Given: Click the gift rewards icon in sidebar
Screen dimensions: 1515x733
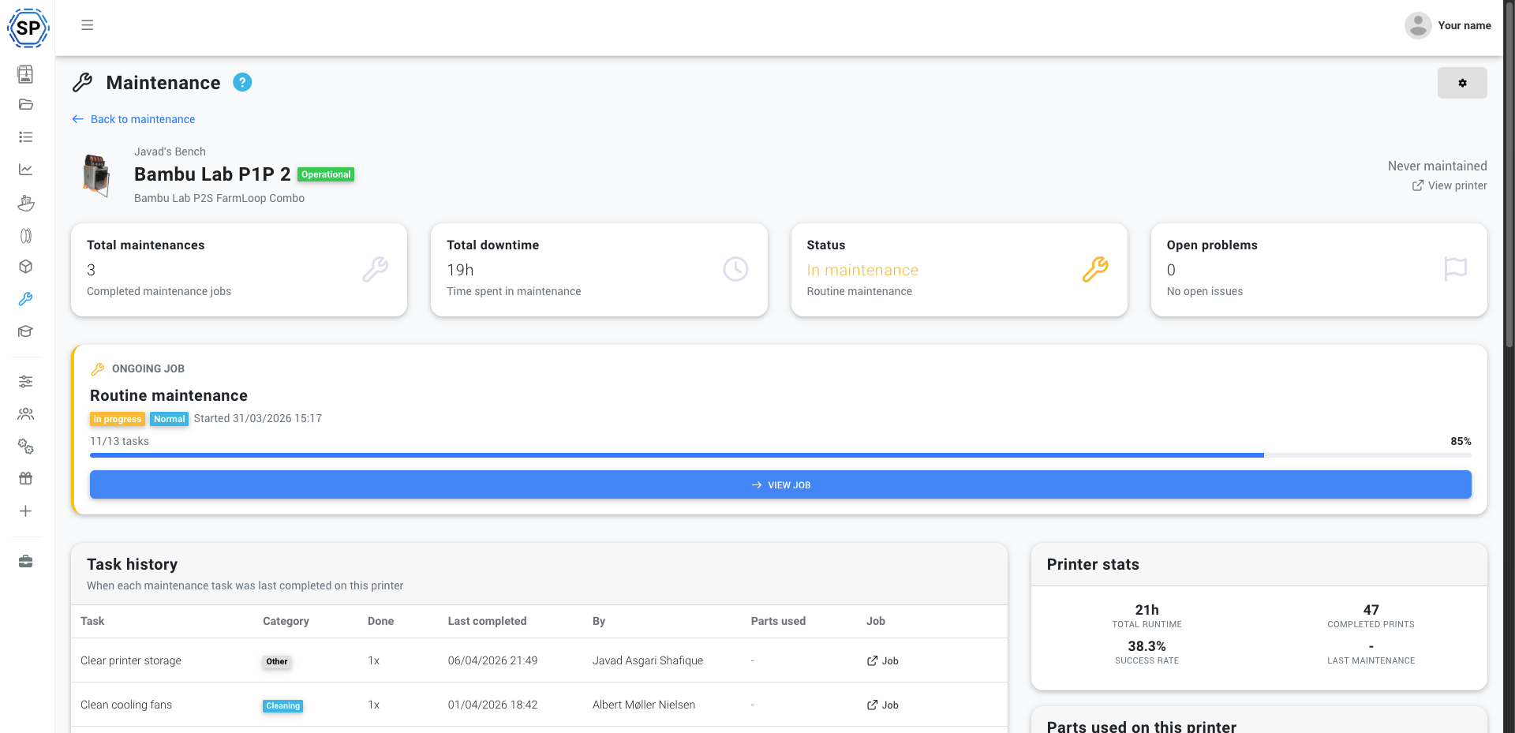Looking at the screenshot, I should click(x=26, y=478).
